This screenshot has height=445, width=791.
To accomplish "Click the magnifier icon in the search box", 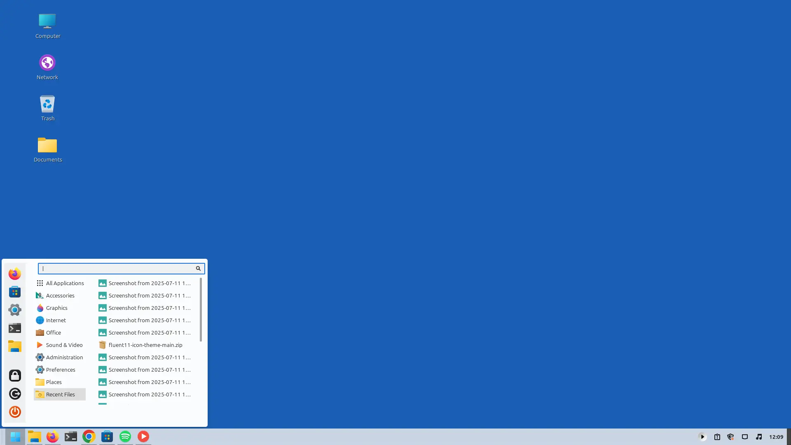I will [x=198, y=269].
